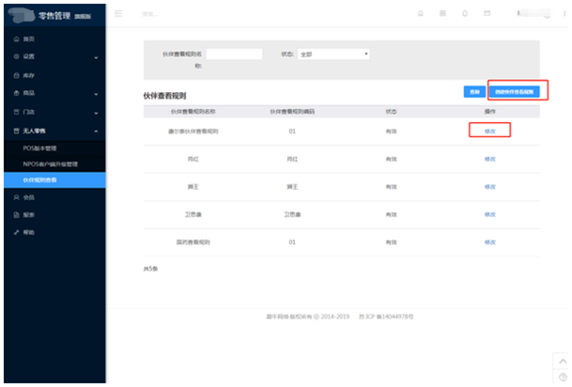Click the 状态 column header in table
The image size is (572, 387).
coord(391,112)
